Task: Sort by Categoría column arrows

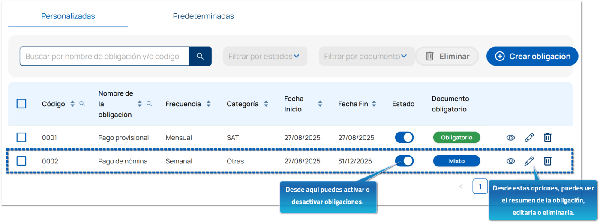Action: [x=266, y=104]
